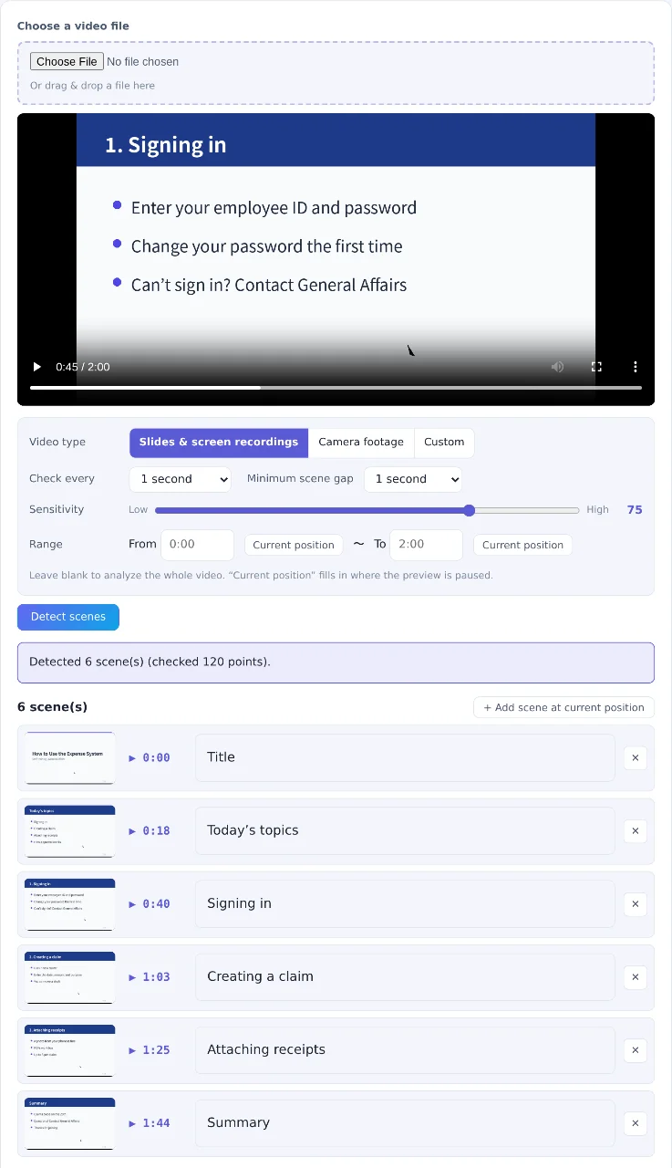Seek to 1:25 timestamp

click(x=150, y=1049)
